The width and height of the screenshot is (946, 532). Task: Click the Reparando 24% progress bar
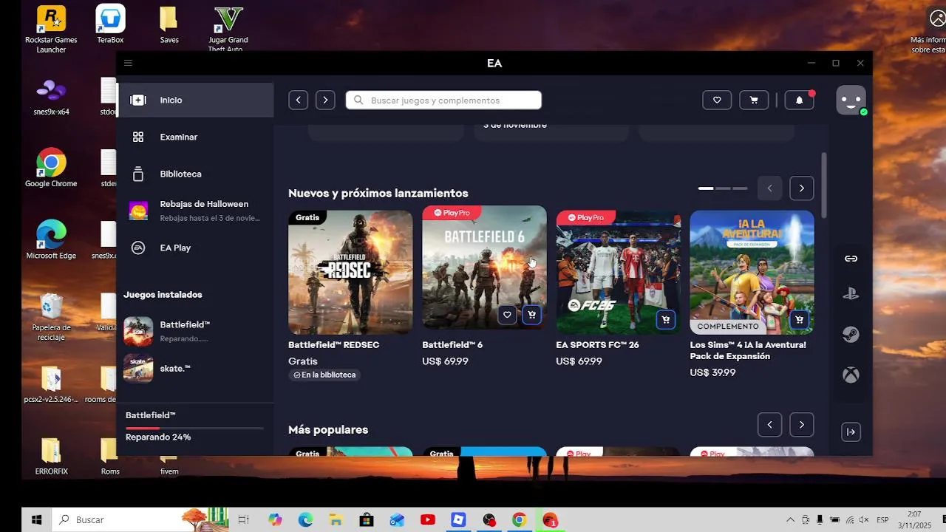point(194,428)
